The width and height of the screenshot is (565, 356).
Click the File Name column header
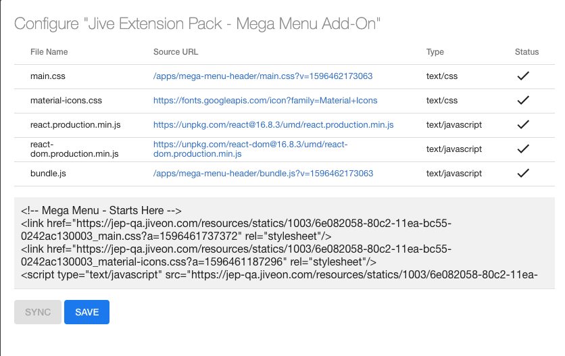49,52
